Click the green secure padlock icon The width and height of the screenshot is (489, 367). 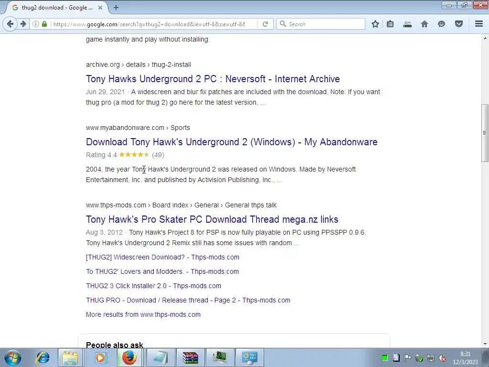click(x=44, y=24)
